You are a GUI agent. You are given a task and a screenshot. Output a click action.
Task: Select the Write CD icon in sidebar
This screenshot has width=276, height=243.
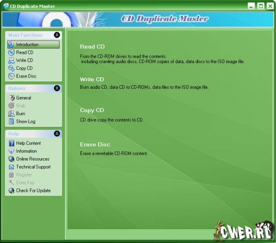pyautogui.click(x=11, y=61)
